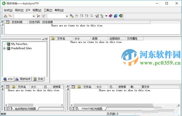Click the Internet Explorer toolbar icon
This screenshot has width=182, height=116.
[x=116, y=16]
